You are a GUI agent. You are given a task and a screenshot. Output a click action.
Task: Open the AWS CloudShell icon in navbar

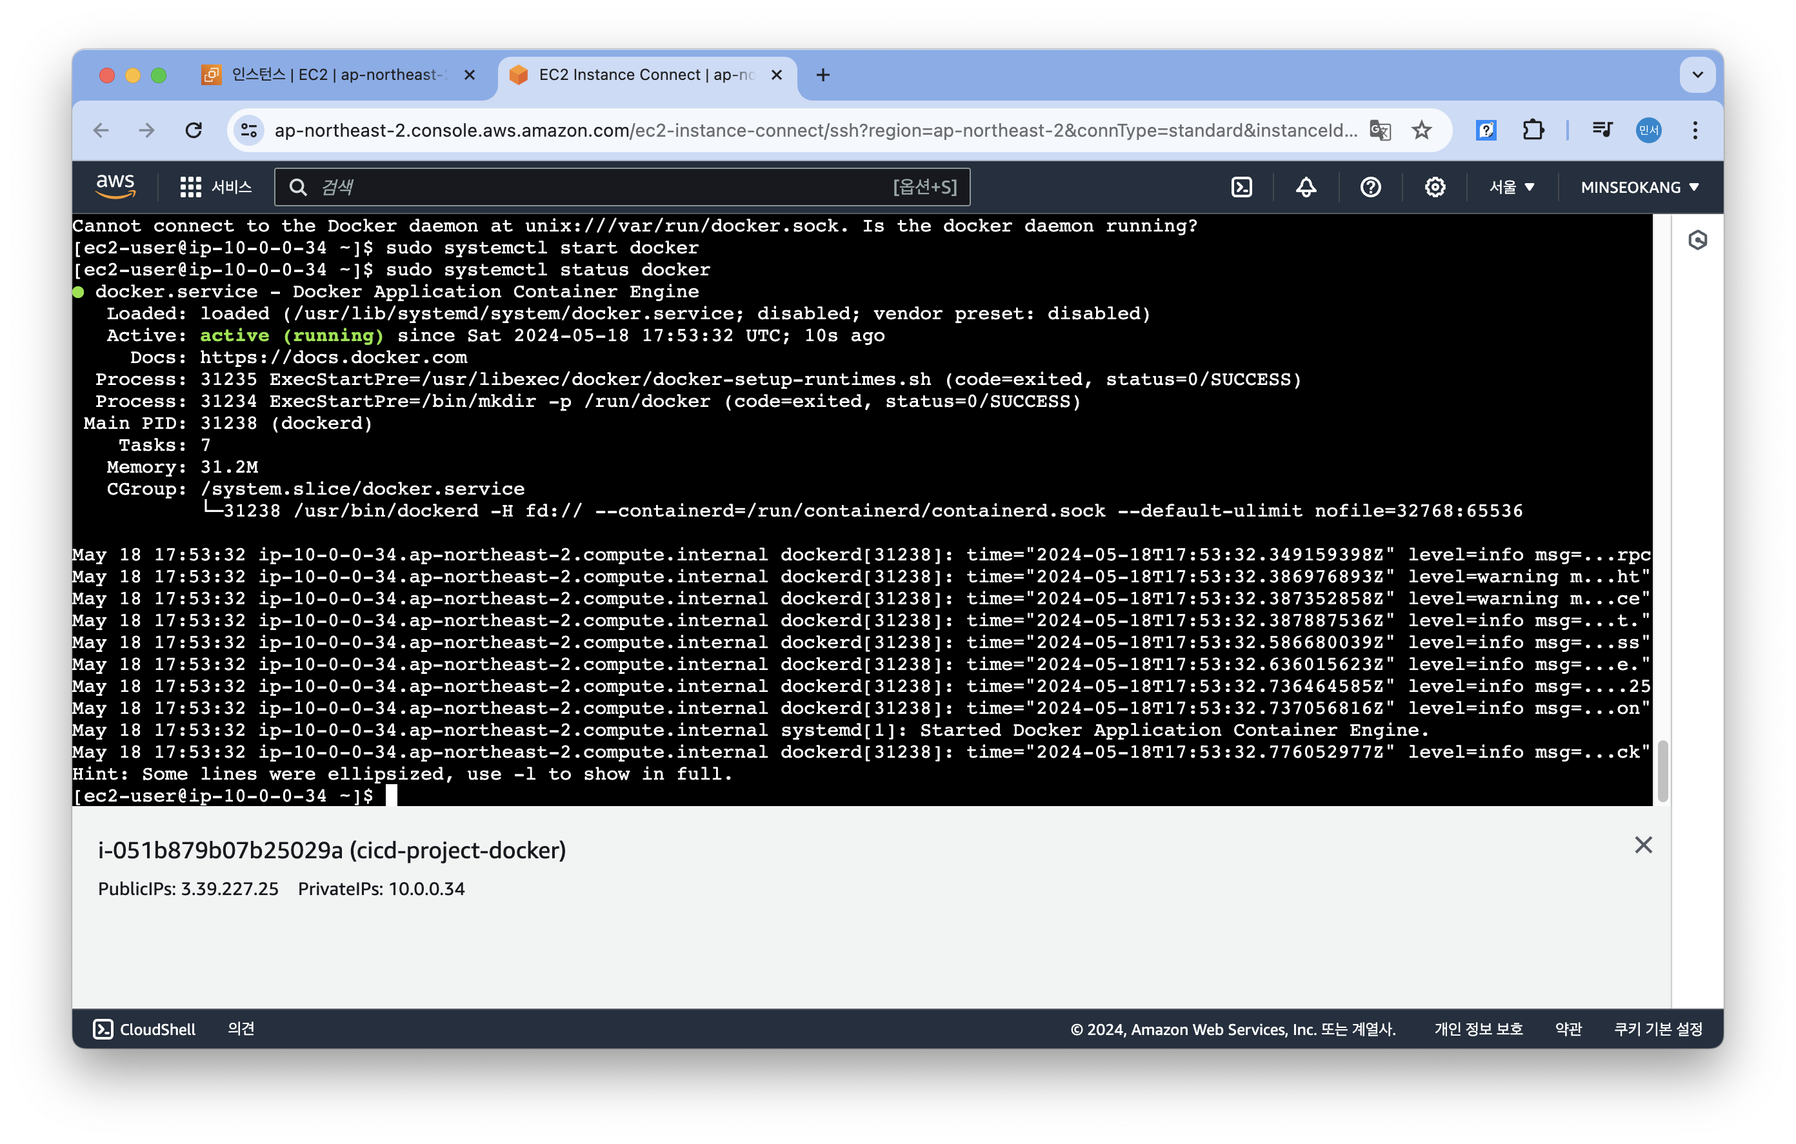[1241, 187]
